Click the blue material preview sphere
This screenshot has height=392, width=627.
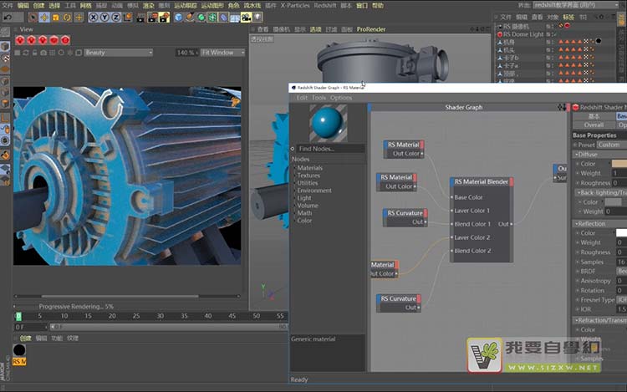pos(328,123)
